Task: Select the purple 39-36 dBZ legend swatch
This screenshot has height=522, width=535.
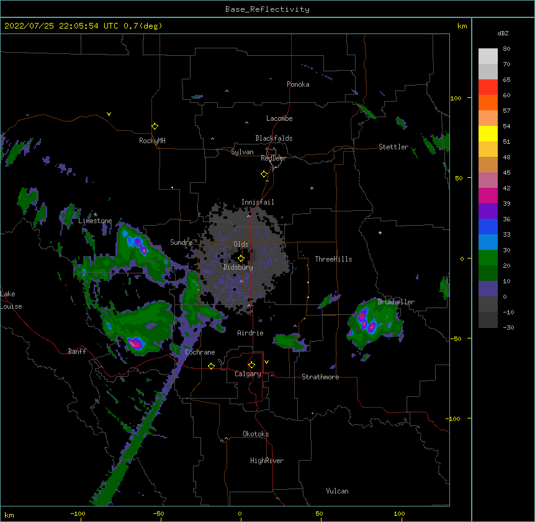Action: 488,211
